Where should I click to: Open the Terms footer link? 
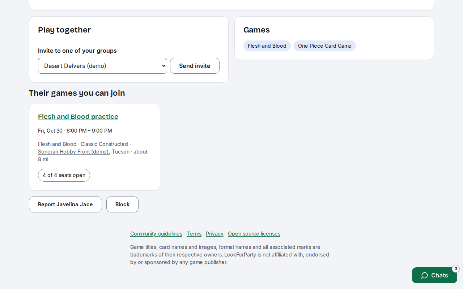click(x=194, y=234)
